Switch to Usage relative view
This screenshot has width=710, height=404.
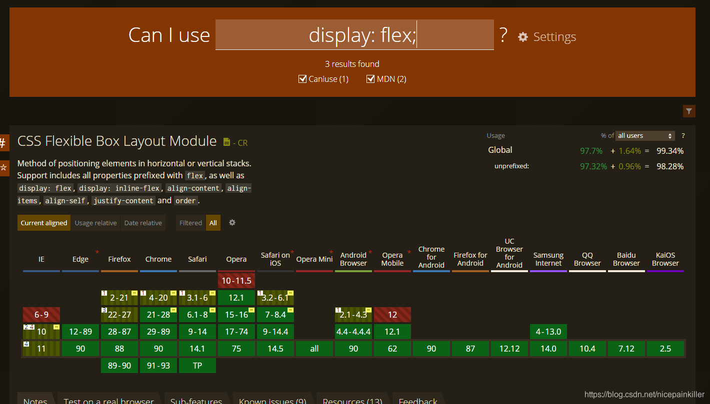(x=95, y=223)
